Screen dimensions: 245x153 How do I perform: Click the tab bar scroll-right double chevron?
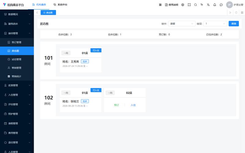(x=230, y=13)
